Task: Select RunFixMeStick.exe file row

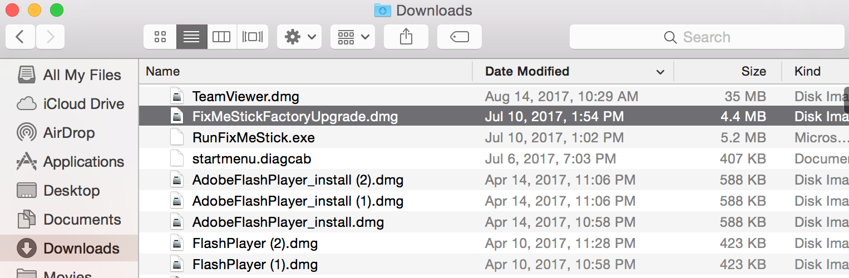Action: coord(493,137)
